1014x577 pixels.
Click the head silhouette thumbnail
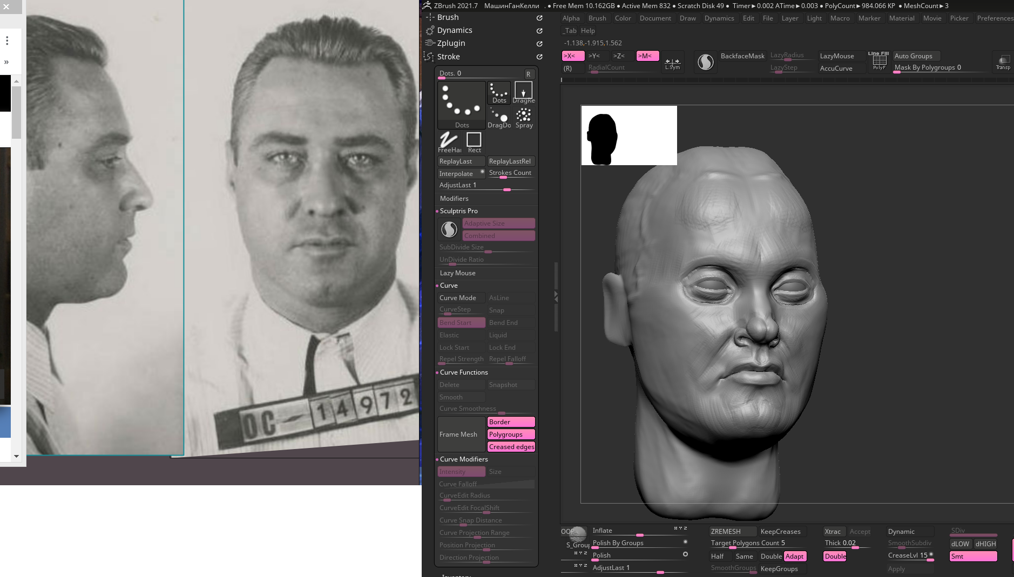(x=602, y=138)
